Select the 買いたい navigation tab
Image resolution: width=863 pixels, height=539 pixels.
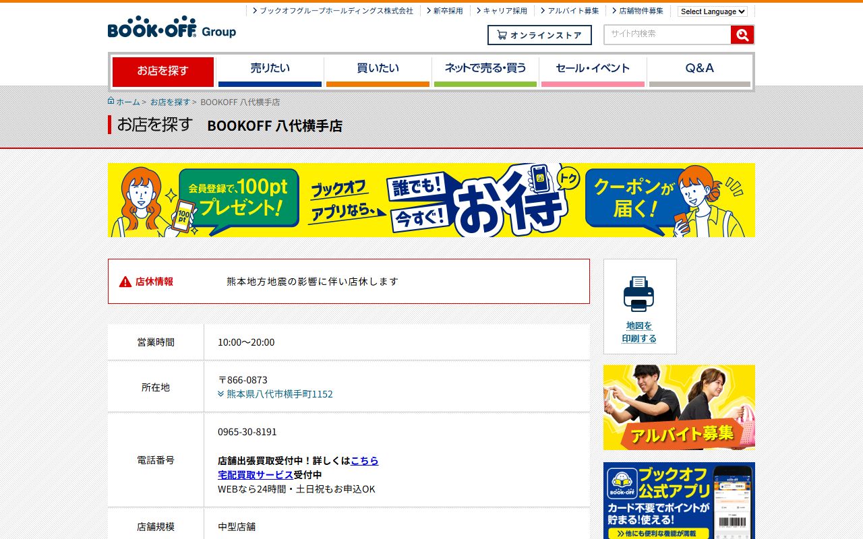click(378, 71)
